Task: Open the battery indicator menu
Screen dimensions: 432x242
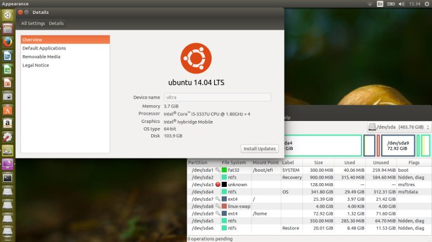Action: [391, 4]
